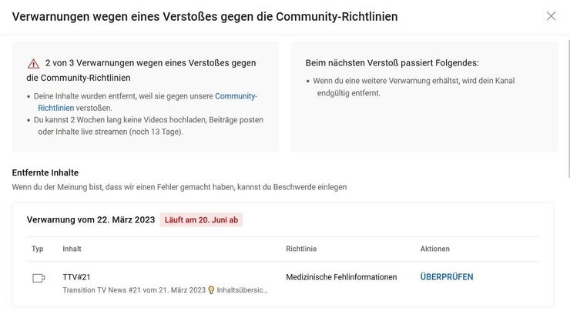Click the video camera type icon
The width and height of the screenshot is (570, 311).
tap(39, 279)
